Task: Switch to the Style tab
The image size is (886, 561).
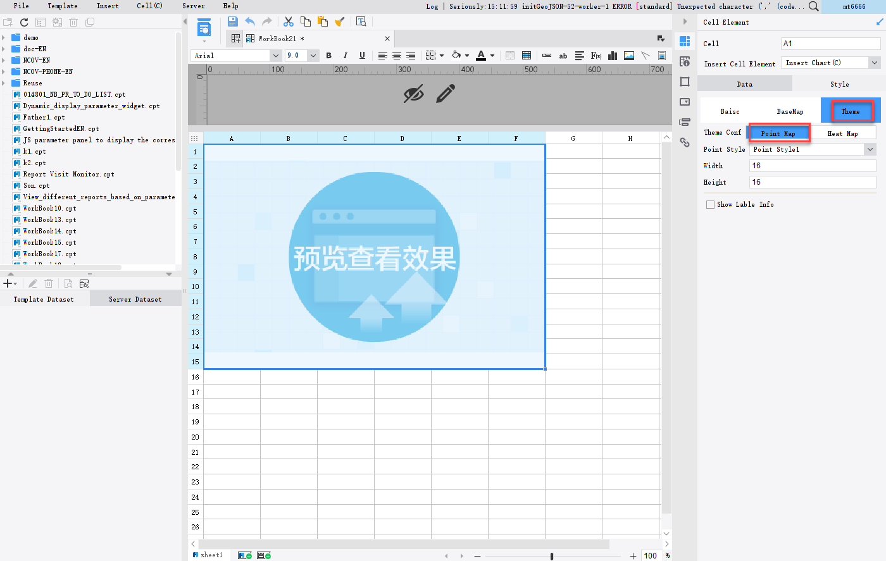Action: tap(839, 83)
